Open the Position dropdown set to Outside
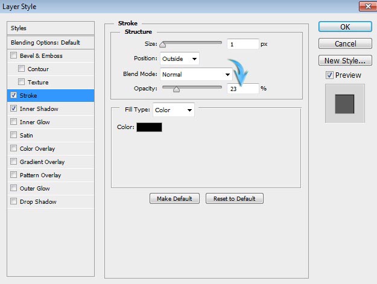 coord(180,58)
